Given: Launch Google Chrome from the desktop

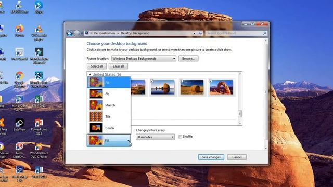Looking at the screenshot, I should (19, 79).
